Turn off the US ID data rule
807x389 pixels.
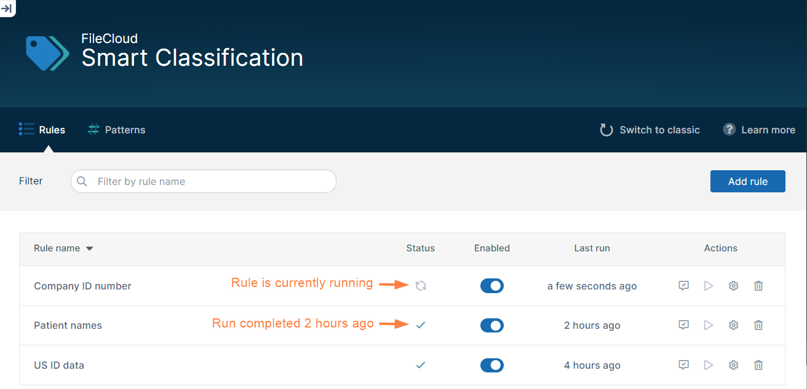pyautogui.click(x=491, y=365)
